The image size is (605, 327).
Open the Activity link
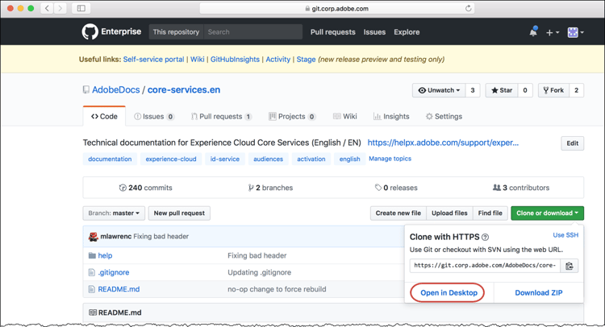coord(277,60)
